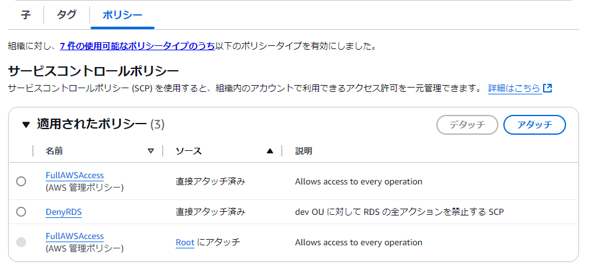
Task: Open the Root source link
Action: pyautogui.click(x=185, y=242)
